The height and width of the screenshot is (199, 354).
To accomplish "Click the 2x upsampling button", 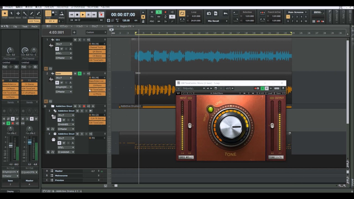I will click(165, 21).
